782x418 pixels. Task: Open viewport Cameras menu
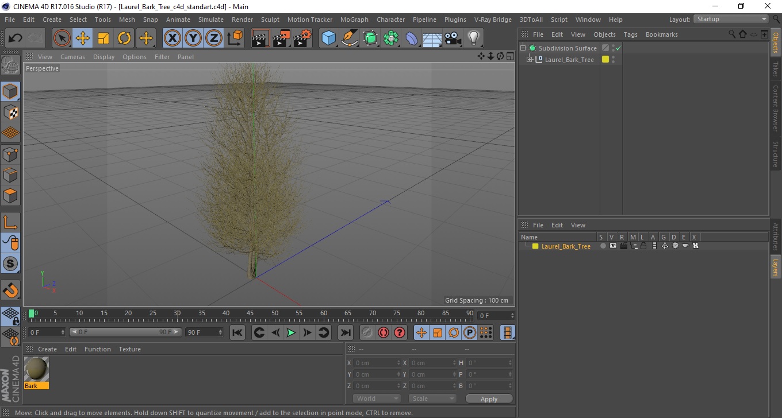[72, 57]
